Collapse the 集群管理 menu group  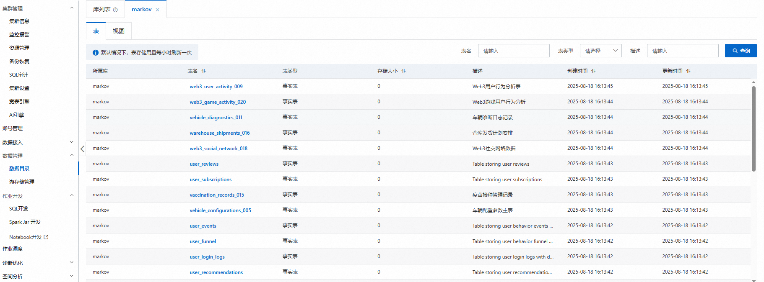click(72, 8)
